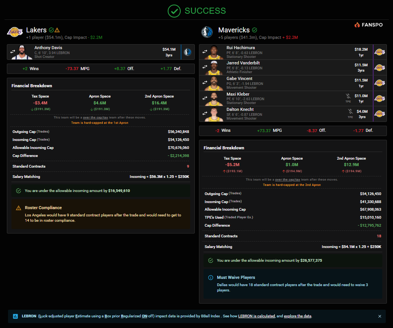Click the Maxi Kleber player name
The width and height of the screenshot is (393, 328).
pyautogui.click(x=238, y=94)
